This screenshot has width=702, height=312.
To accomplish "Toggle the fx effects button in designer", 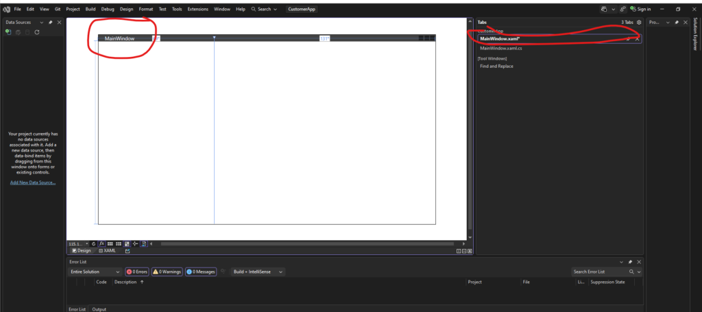I will 101,244.
